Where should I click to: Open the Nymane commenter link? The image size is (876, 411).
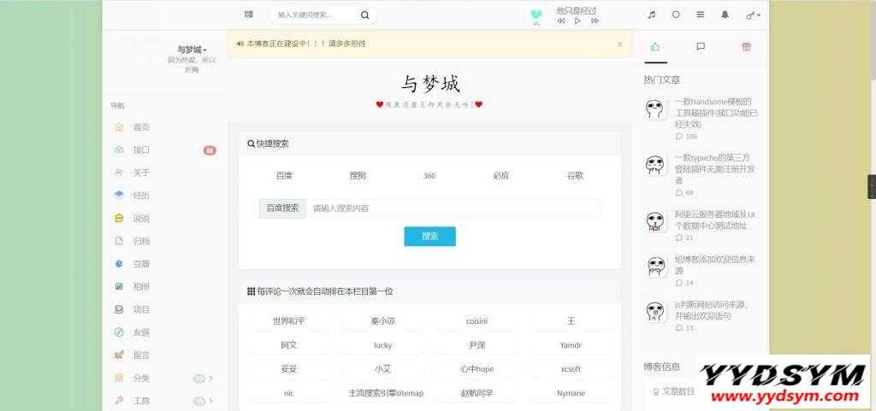point(571,393)
